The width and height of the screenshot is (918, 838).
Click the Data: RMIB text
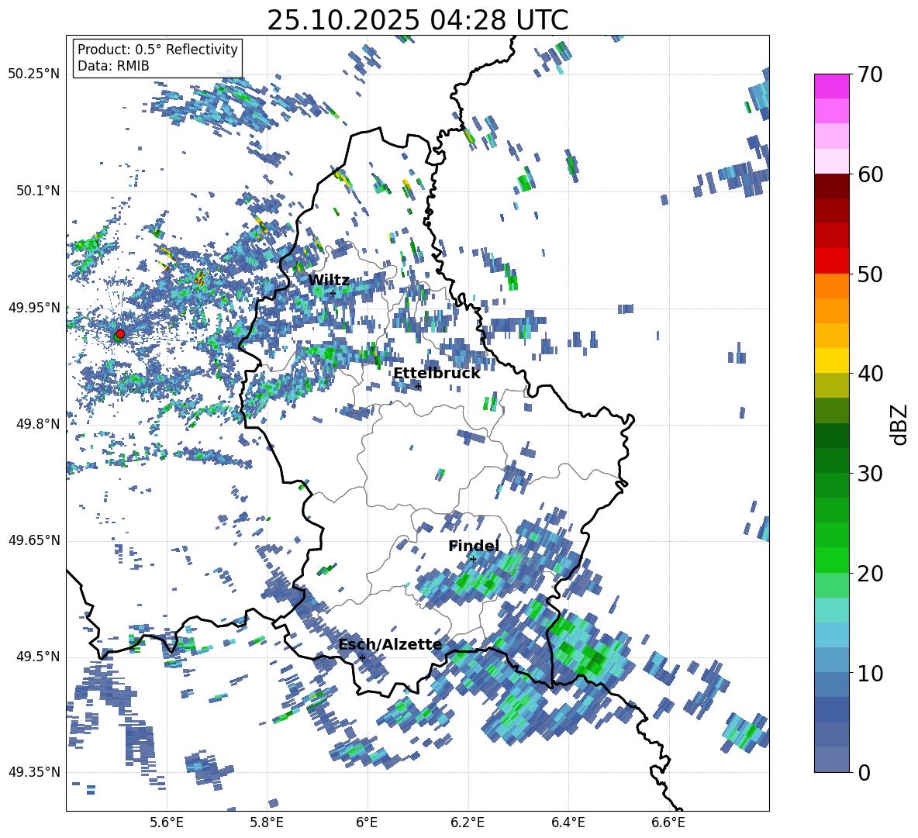coord(113,66)
